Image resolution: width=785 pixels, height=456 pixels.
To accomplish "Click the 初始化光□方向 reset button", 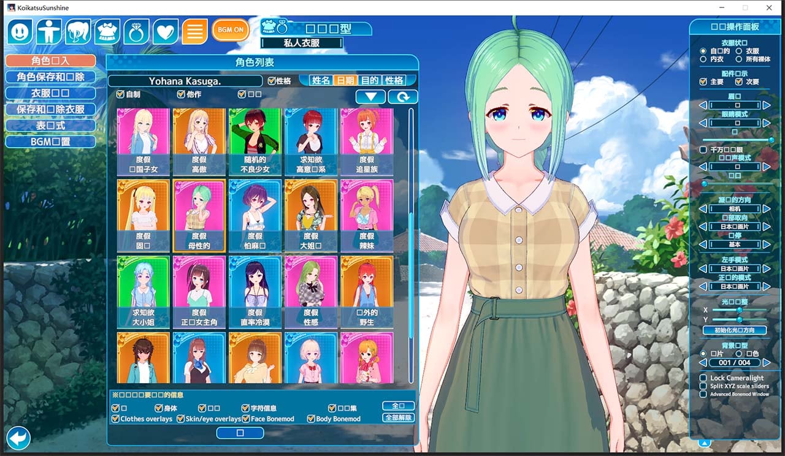I will coord(734,330).
